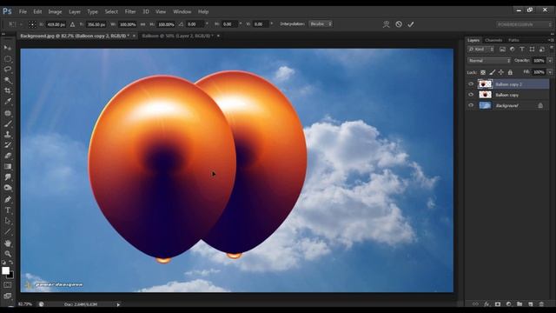Select the Path Selection tool
556x313 pixels.
pyautogui.click(x=8, y=221)
